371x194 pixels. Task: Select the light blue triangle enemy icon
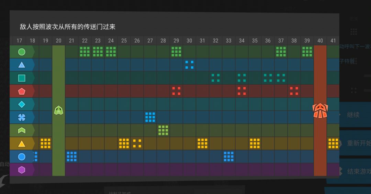click(22, 65)
